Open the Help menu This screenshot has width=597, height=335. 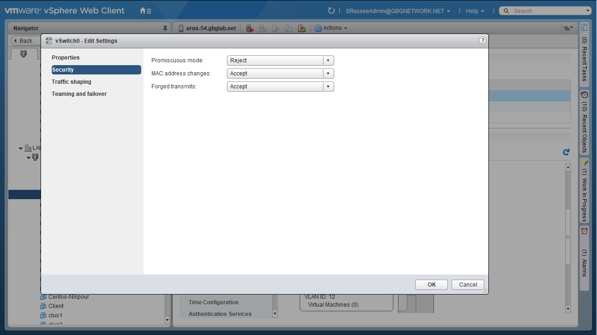474,11
